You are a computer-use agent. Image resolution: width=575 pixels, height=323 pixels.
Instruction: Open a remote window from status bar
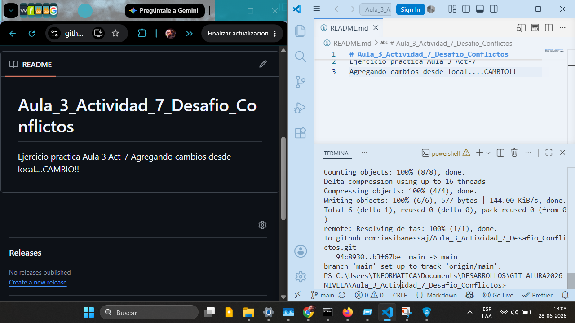pos(297,295)
